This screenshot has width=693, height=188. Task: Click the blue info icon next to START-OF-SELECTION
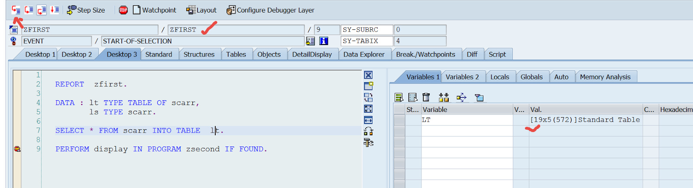coord(324,41)
